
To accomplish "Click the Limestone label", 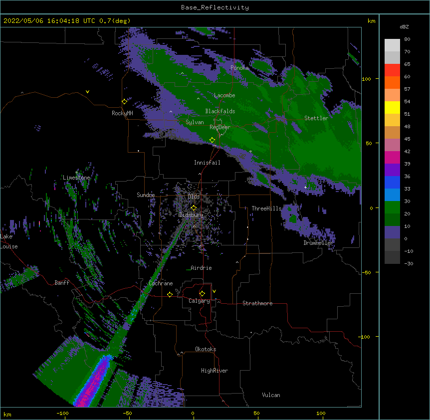I will tap(76, 178).
